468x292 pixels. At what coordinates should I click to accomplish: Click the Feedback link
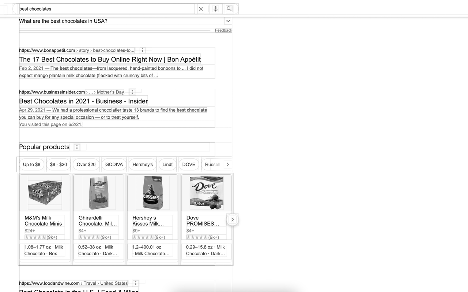click(223, 30)
